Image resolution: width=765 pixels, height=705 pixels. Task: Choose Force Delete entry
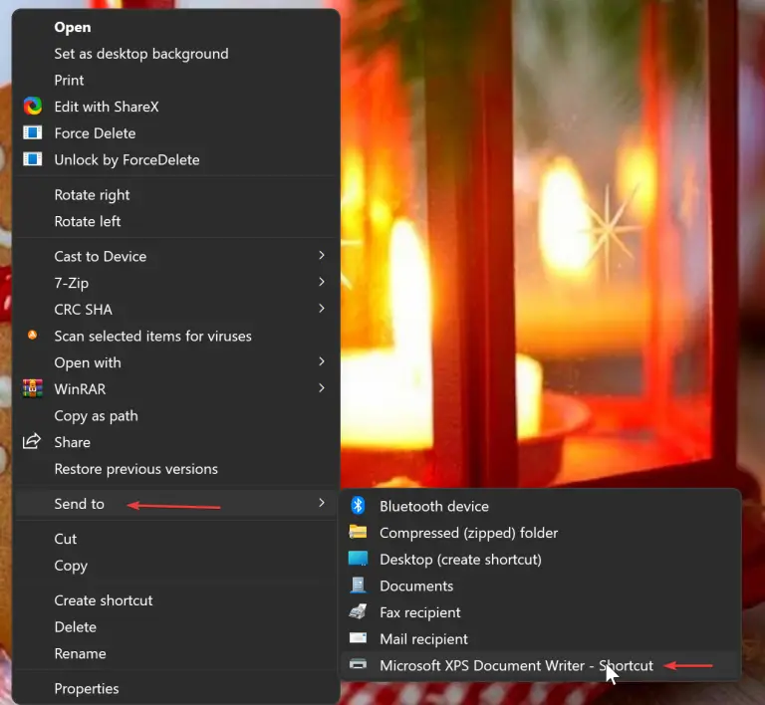[176, 133]
